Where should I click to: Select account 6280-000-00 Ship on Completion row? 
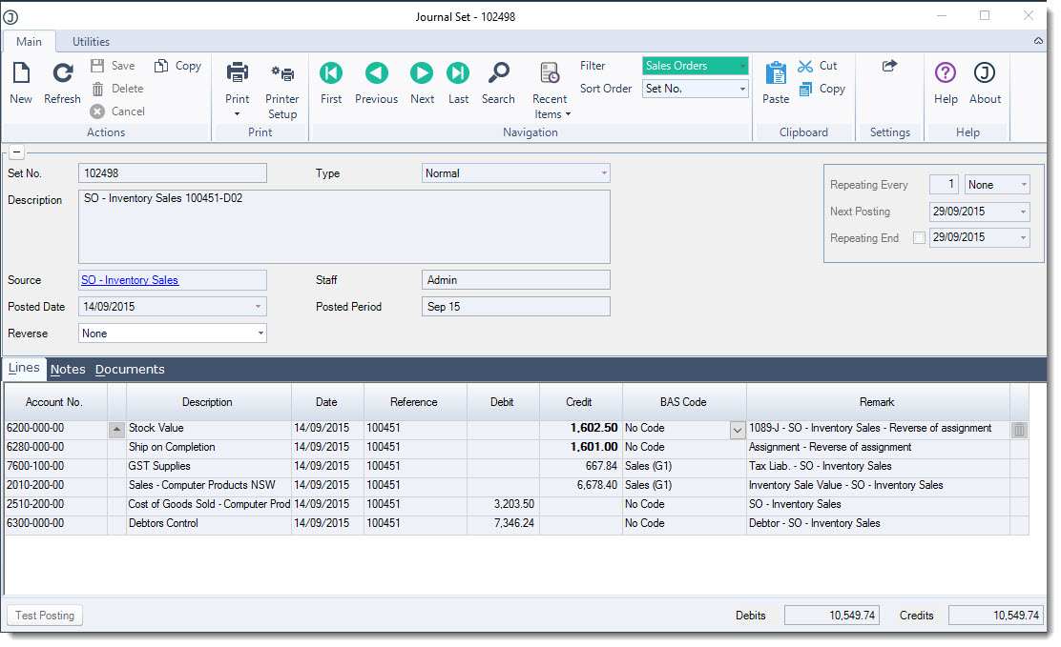pyautogui.click(x=517, y=448)
